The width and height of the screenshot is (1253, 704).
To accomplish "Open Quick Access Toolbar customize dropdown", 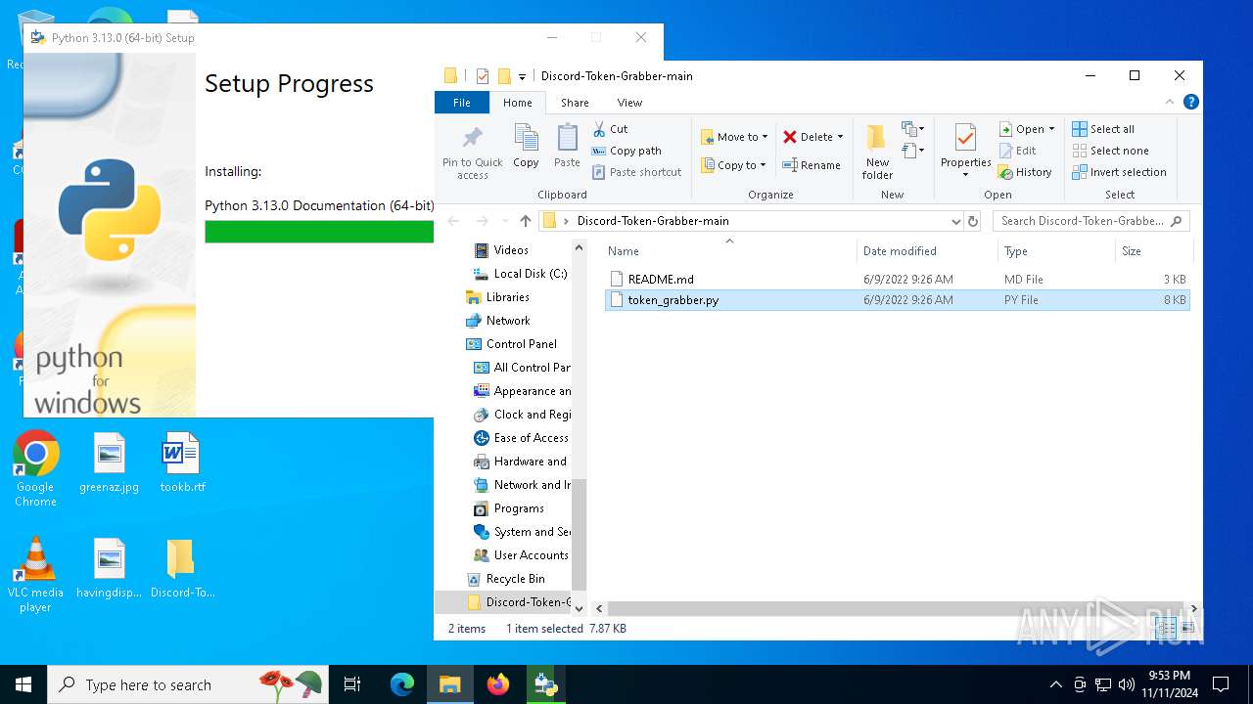I will point(523,76).
